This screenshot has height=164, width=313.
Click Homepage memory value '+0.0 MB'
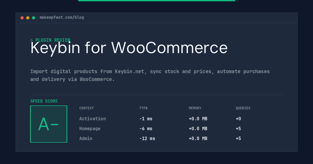click(198, 129)
